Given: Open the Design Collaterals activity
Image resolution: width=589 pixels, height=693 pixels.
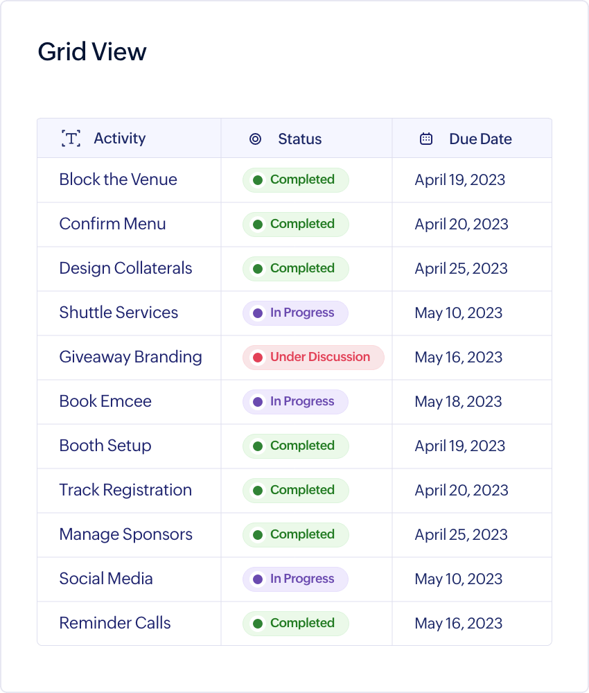Looking at the screenshot, I should (125, 268).
